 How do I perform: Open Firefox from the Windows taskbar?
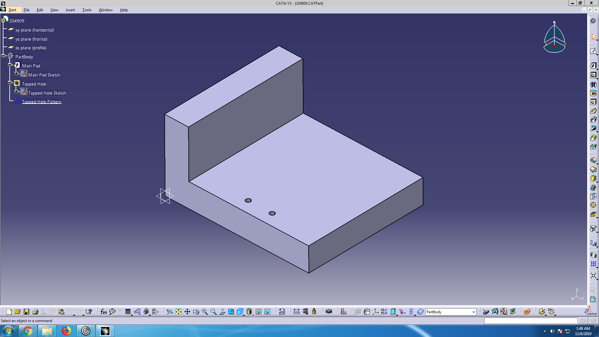pos(66,331)
